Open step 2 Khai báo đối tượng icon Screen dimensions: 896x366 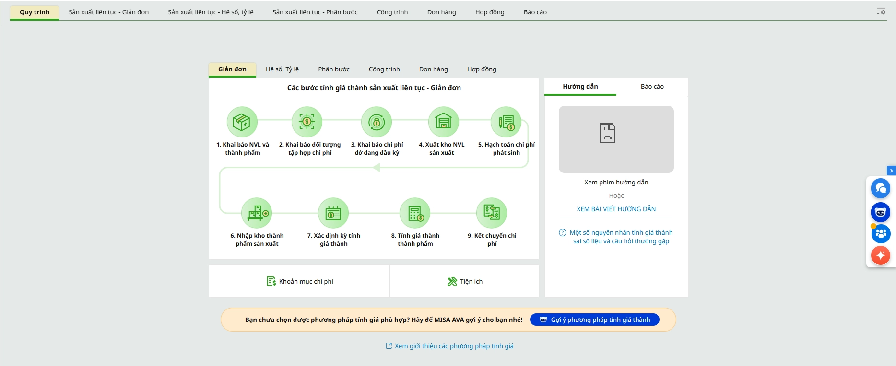pyautogui.click(x=307, y=122)
